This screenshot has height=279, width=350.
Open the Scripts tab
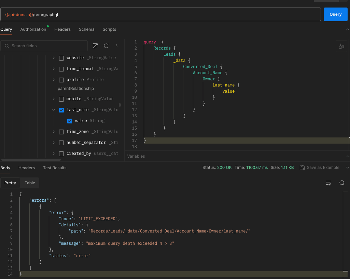tap(109, 29)
